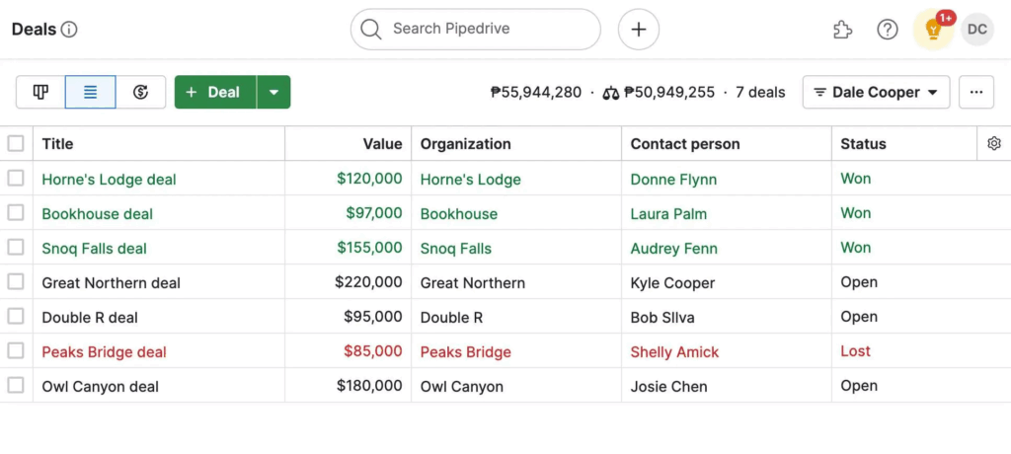Viewport: 1011px width, 454px height.
Task: Click the green add Deal button
Action: (x=215, y=92)
